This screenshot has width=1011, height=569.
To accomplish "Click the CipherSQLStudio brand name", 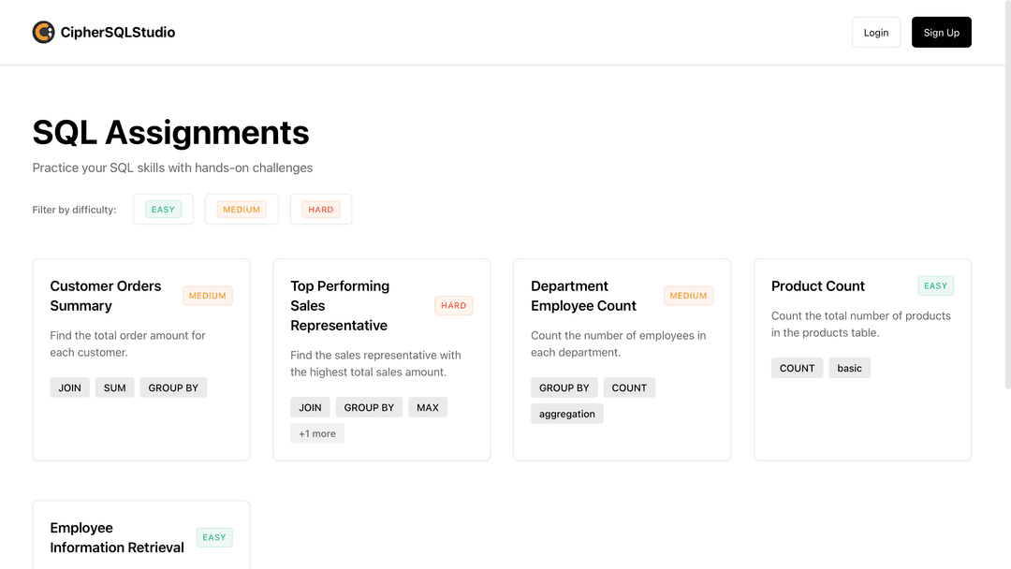I will 118,33.
